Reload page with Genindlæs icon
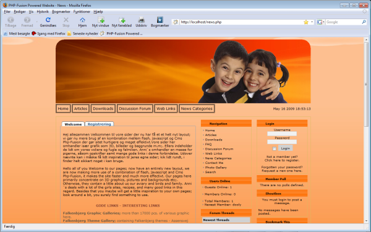The width and height of the screenshot is (371, 232). tap(48, 20)
